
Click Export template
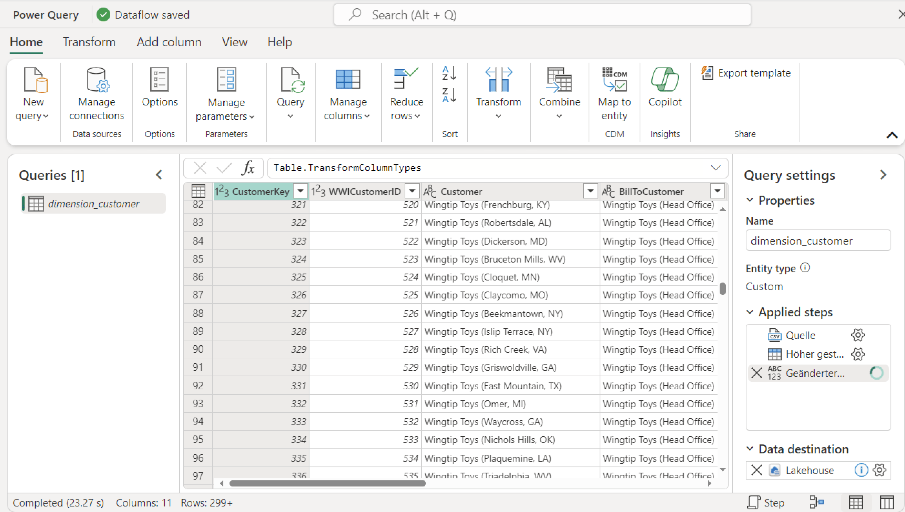point(746,73)
